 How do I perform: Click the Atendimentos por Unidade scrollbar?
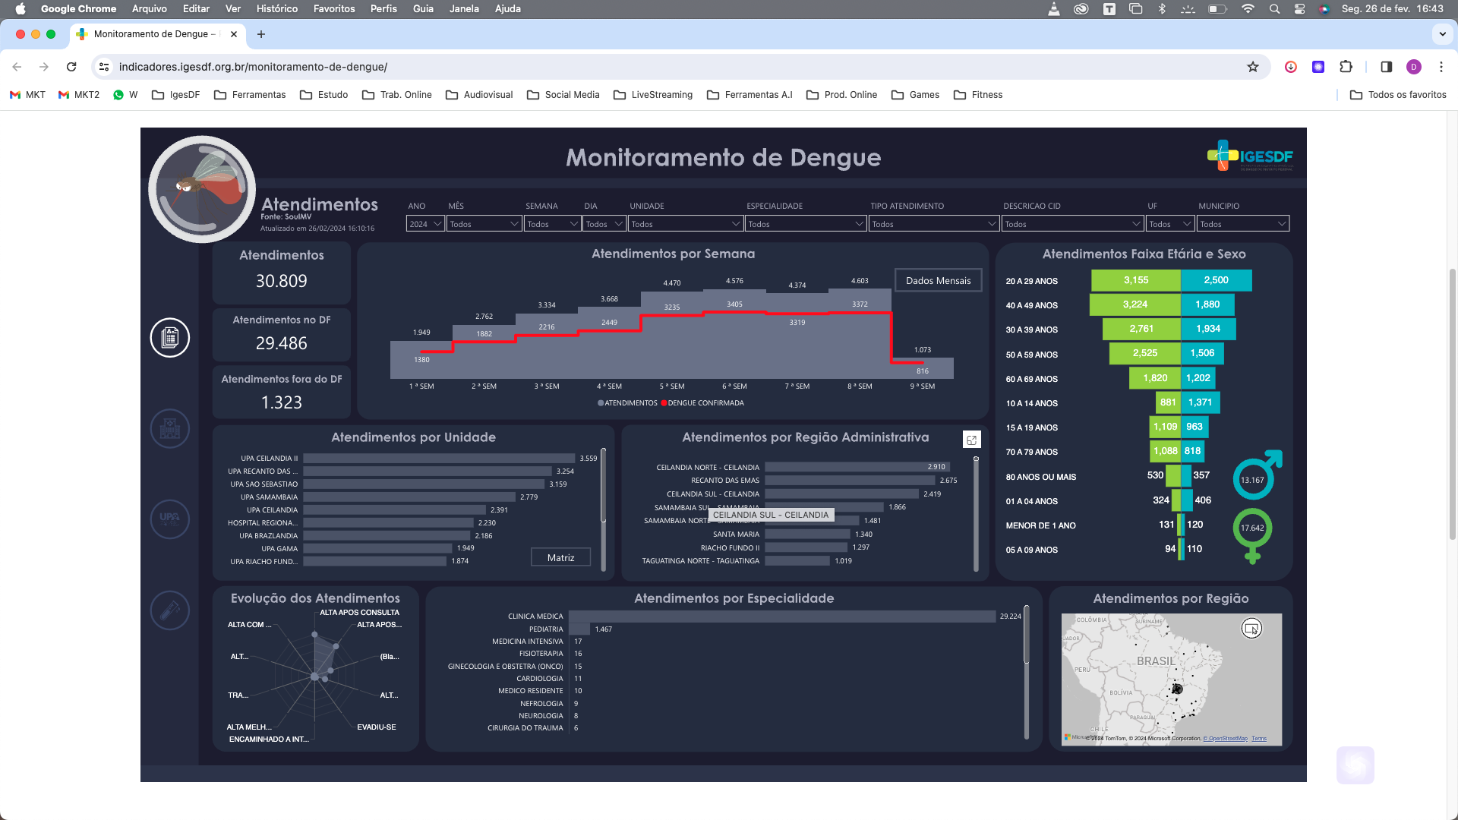coord(604,486)
